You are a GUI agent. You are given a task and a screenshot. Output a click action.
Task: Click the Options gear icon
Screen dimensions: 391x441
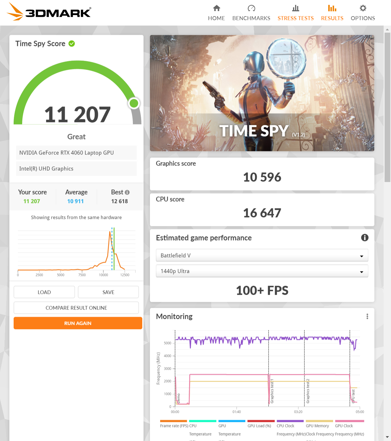click(x=363, y=8)
